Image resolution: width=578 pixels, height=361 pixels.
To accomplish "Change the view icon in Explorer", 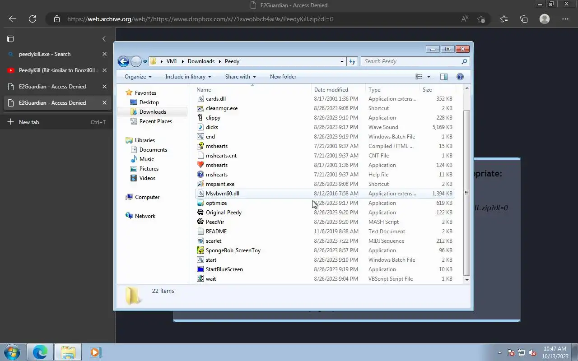I will coord(419,77).
